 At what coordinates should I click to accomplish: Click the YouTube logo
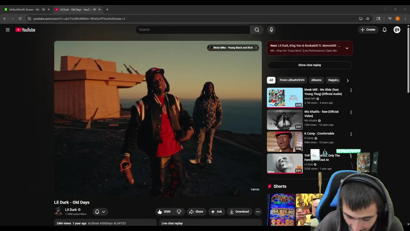[25, 30]
